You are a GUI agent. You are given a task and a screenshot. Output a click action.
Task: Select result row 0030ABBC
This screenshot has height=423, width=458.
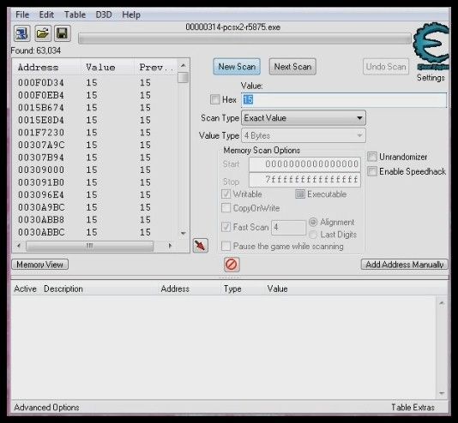[95, 232]
